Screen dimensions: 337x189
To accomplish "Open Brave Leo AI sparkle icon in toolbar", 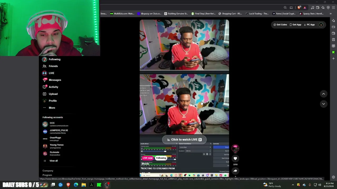I will point(323,8).
